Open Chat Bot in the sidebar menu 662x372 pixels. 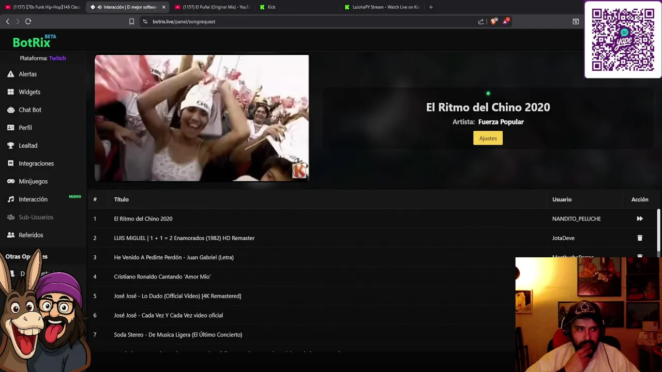click(x=30, y=110)
